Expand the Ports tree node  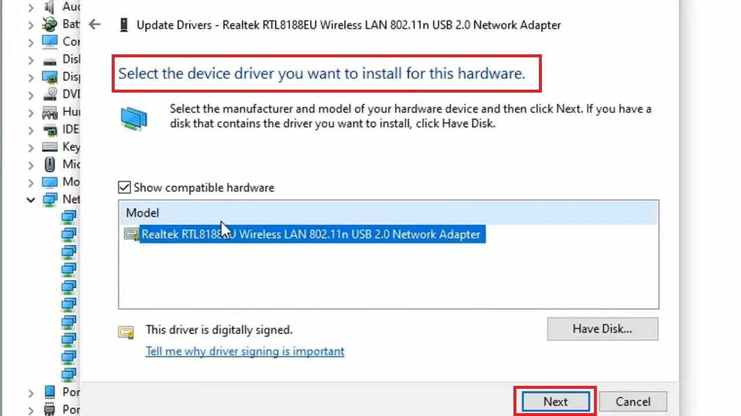(x=31, y=392)
